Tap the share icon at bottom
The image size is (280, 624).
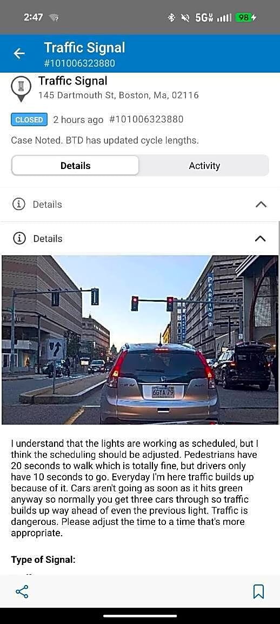click(x=22, y=591)
